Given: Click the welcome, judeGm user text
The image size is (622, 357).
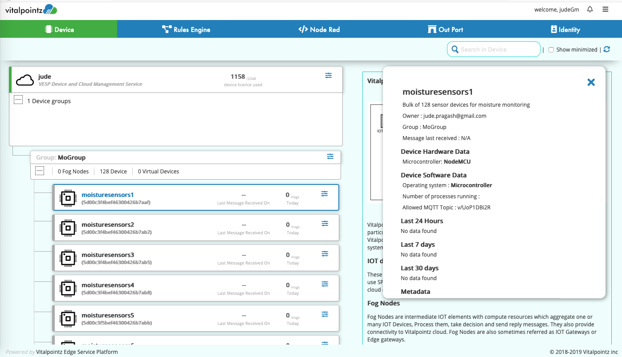Looking at the screenshot, I should pyautogui.click(x=557, y=10).
